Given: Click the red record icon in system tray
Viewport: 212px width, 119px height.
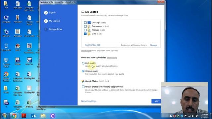Looking at the screenshot, I should pyautogui.click(x=175, y=116).
